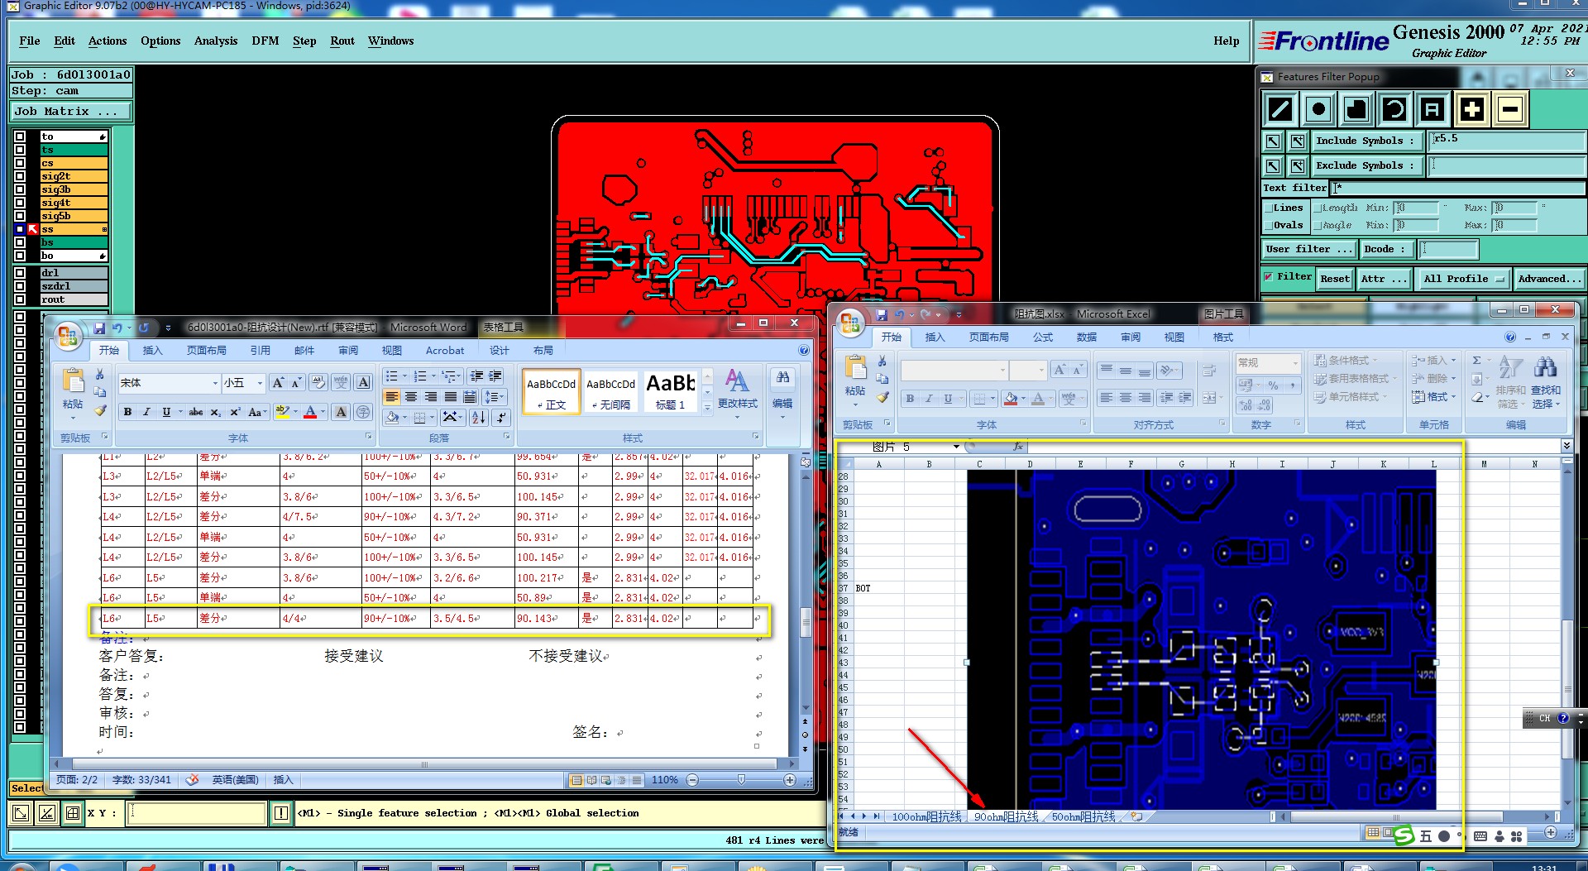Open Word paste 粘贴 dropdown arrow
This screenshot has height=871, width=1588.
pos(73,418)
